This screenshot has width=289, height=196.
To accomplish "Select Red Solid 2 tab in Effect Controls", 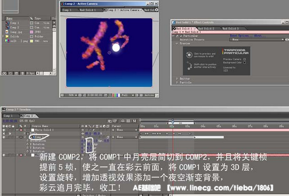I will click(x=206, y=29).
